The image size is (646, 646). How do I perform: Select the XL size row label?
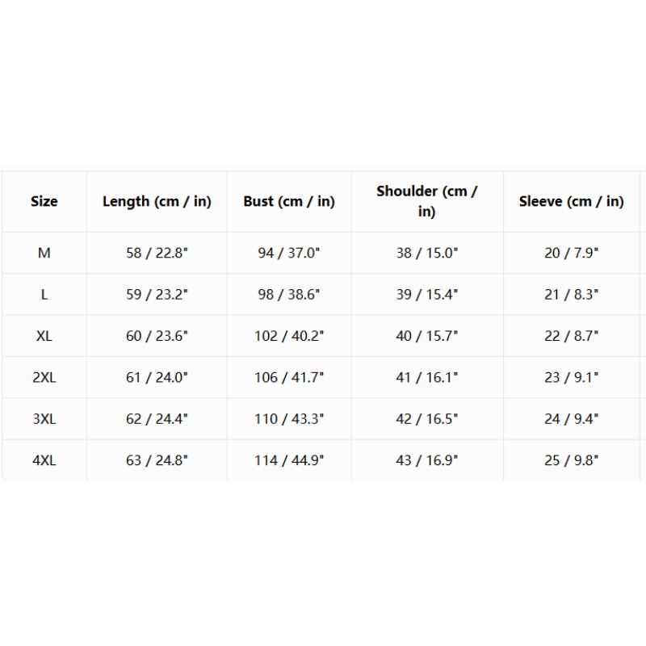point(44,336)
